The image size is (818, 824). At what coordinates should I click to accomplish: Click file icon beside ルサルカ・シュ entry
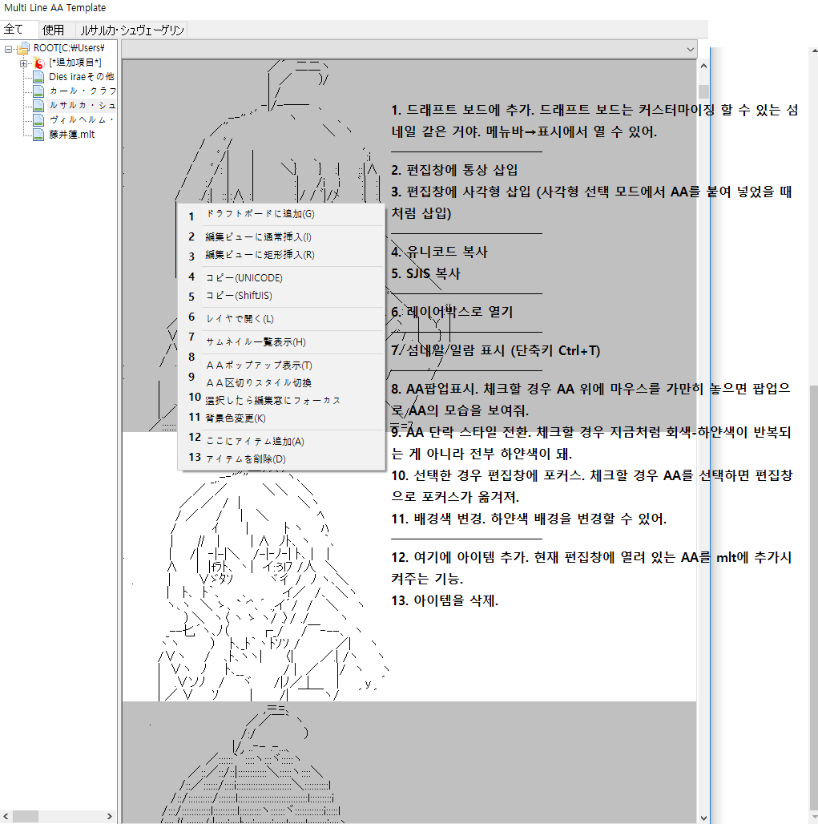[x=38, y=106]
